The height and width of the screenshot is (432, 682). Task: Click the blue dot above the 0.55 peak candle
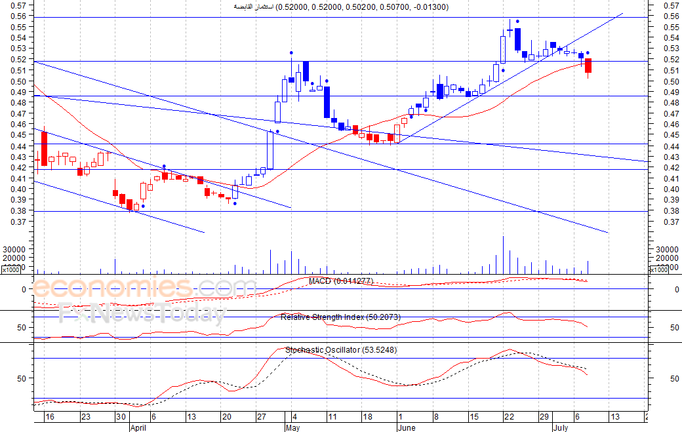point(517,21)
